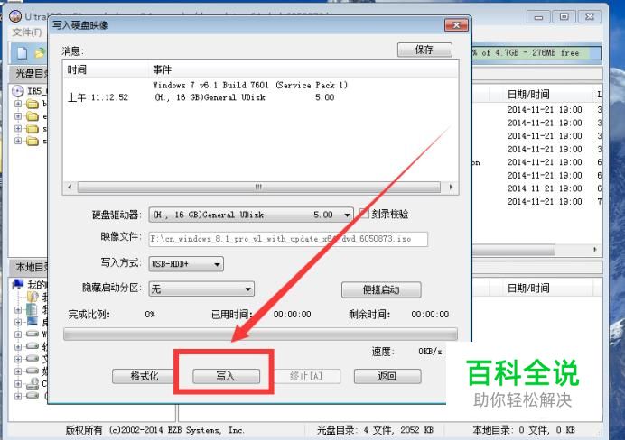Open the 文件(F) menu
Image resolution: width=625 pixels, height=440 pixels.
coord(27,32)
